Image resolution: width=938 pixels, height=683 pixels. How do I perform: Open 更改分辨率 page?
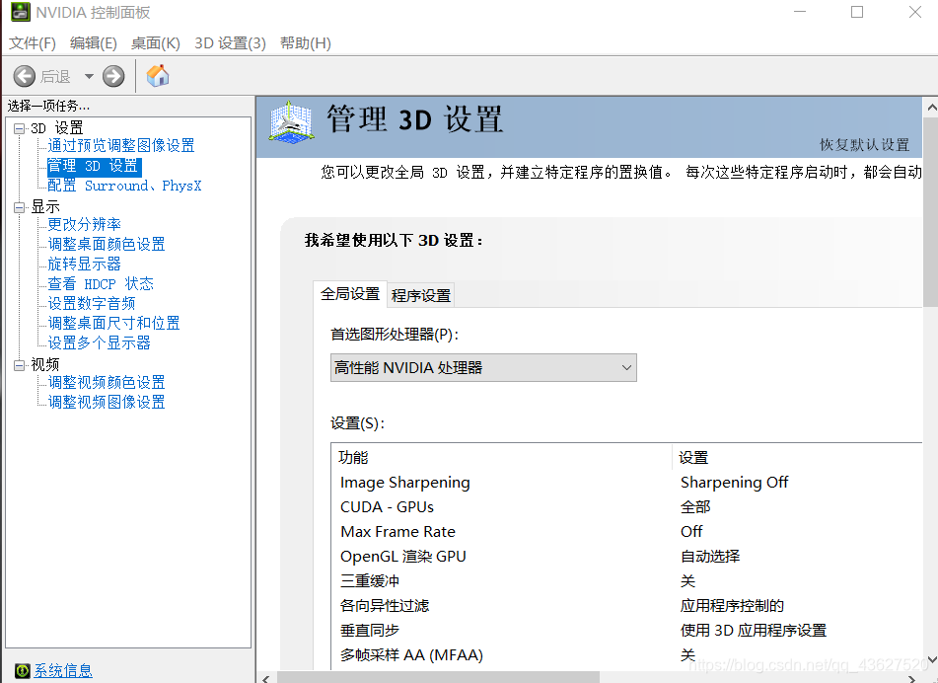tap(85, 224)
